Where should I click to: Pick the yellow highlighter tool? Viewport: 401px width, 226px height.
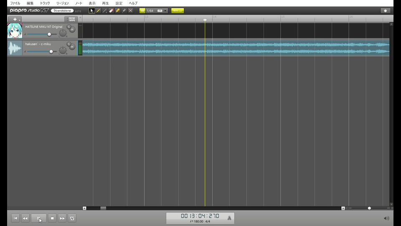pyautogui.click(x=118, y=11)
